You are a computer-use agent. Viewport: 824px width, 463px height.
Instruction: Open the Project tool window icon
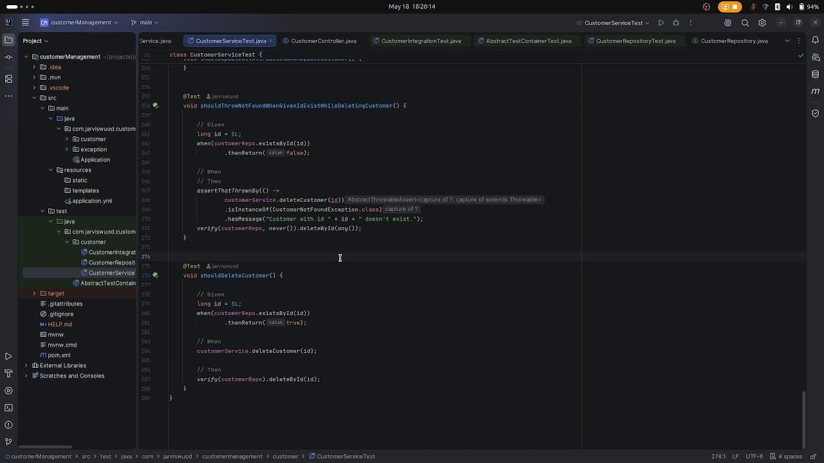[x=8, y=41]
